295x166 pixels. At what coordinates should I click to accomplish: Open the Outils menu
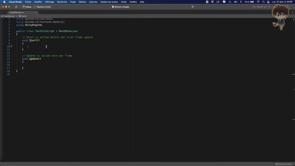124,2
